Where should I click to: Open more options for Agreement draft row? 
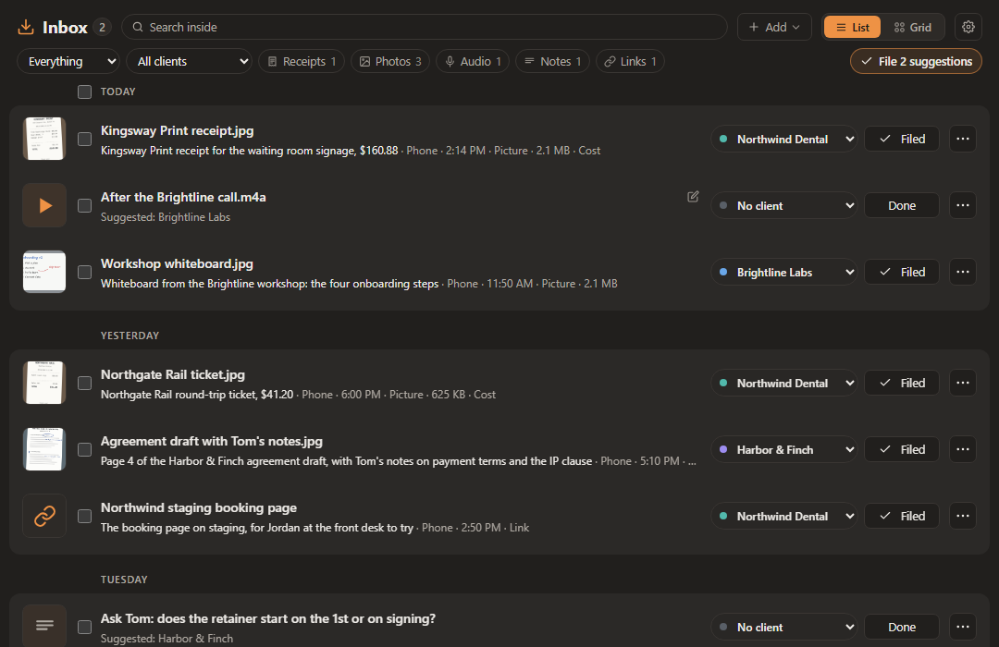pyautogui.click(x=963, y=449)
